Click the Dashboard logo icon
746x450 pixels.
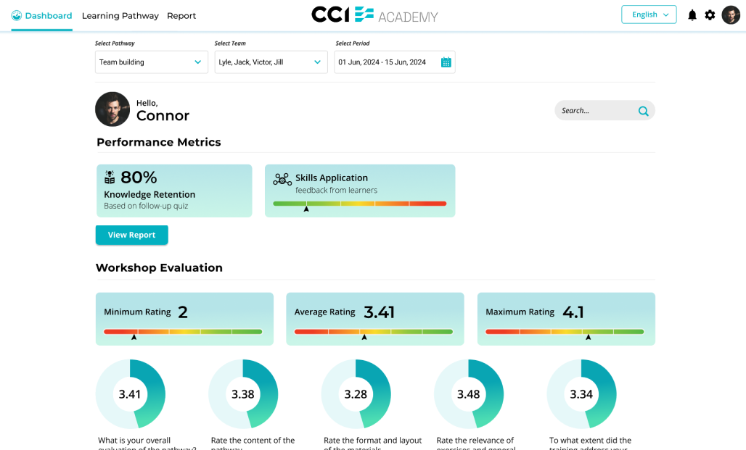click(17, 16)
